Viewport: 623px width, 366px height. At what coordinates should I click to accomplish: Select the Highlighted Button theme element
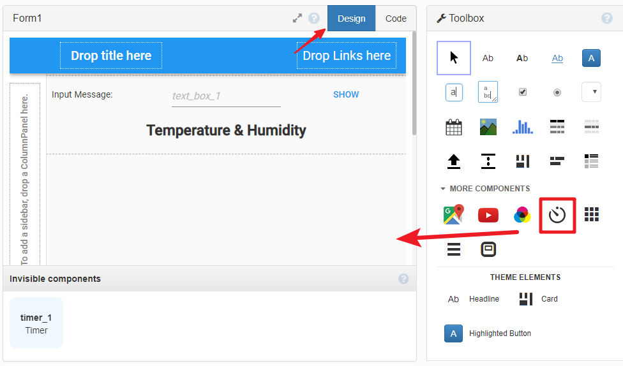[488, 333]
